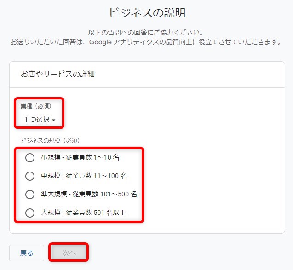
Task: Select the 大規模 radio button circle
Action: (30, 213)
